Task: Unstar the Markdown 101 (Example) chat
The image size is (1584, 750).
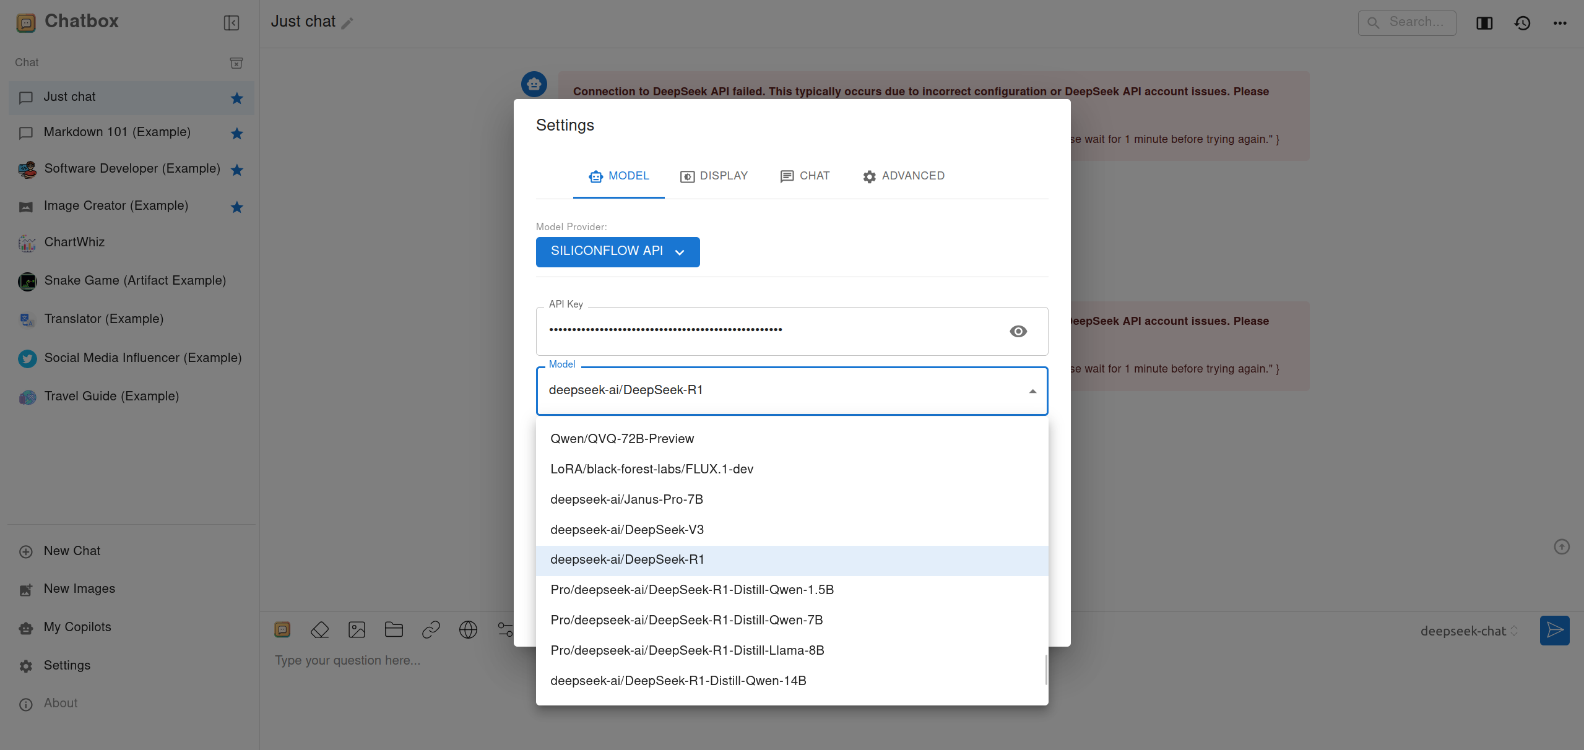Action: [236, 133]
